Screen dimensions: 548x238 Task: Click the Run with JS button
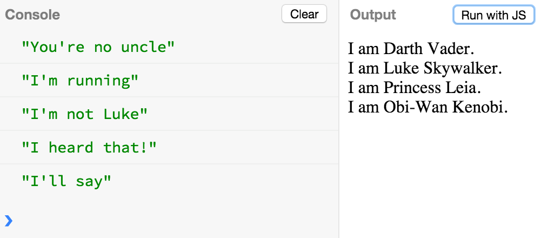(493, 15)
